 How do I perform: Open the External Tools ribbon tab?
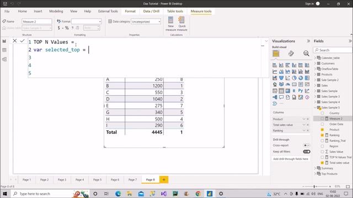[x=108, y=11]
